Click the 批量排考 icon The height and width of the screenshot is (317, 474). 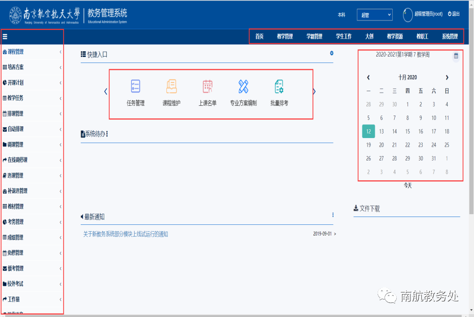[279, 87]
